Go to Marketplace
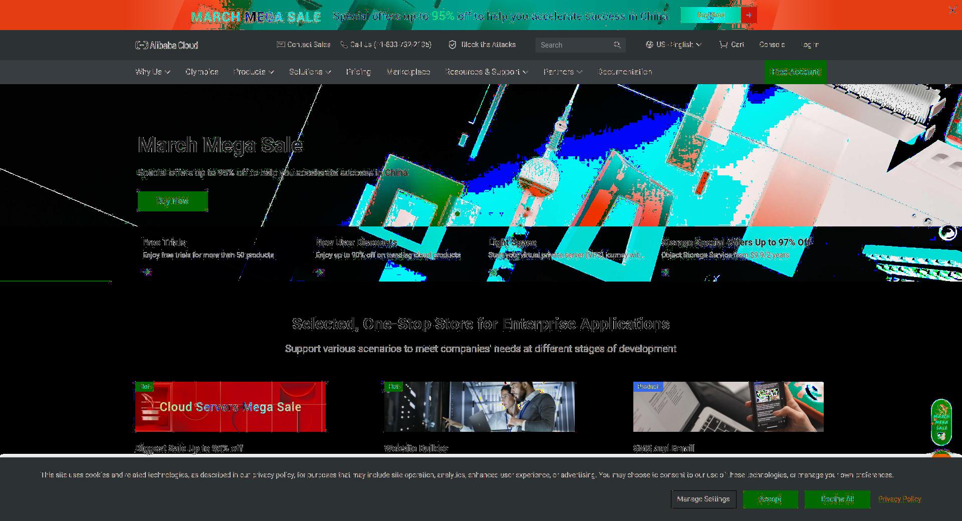 [408, 72]
